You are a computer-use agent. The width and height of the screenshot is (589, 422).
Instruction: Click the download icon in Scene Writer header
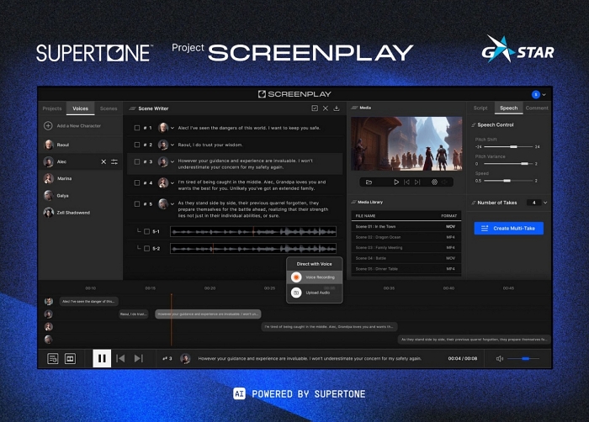337,108
